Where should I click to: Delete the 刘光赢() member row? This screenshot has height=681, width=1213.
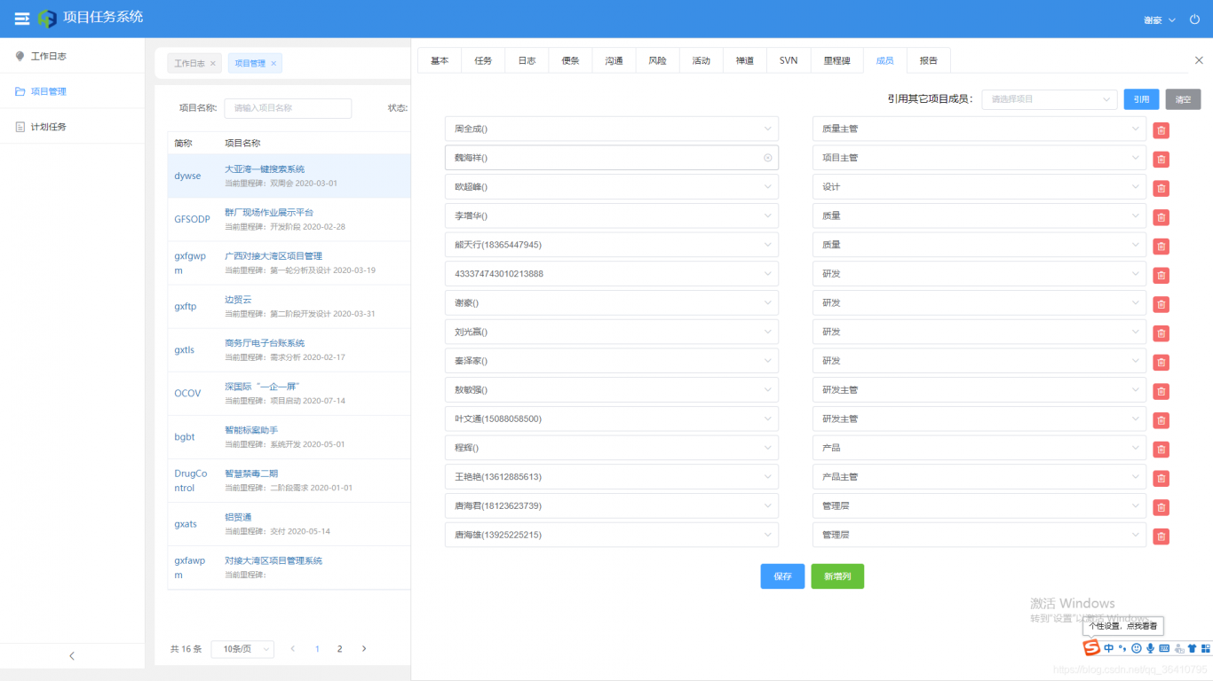(1161, 333)
